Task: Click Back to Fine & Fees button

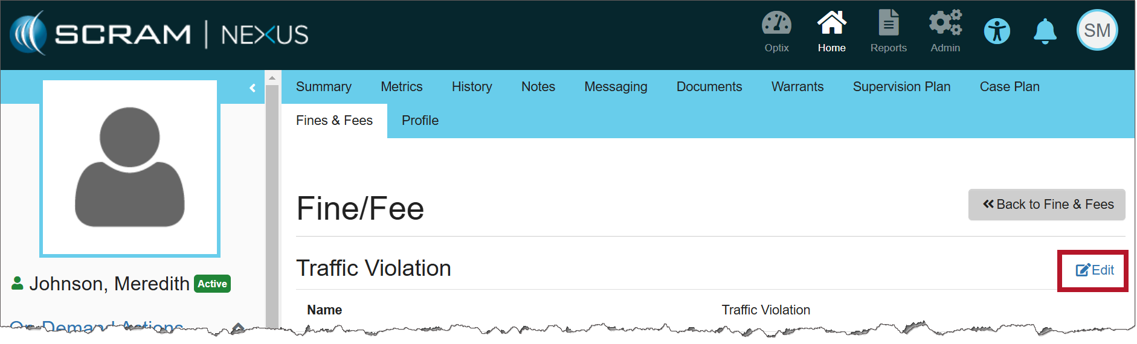Action: point(1046,205)
